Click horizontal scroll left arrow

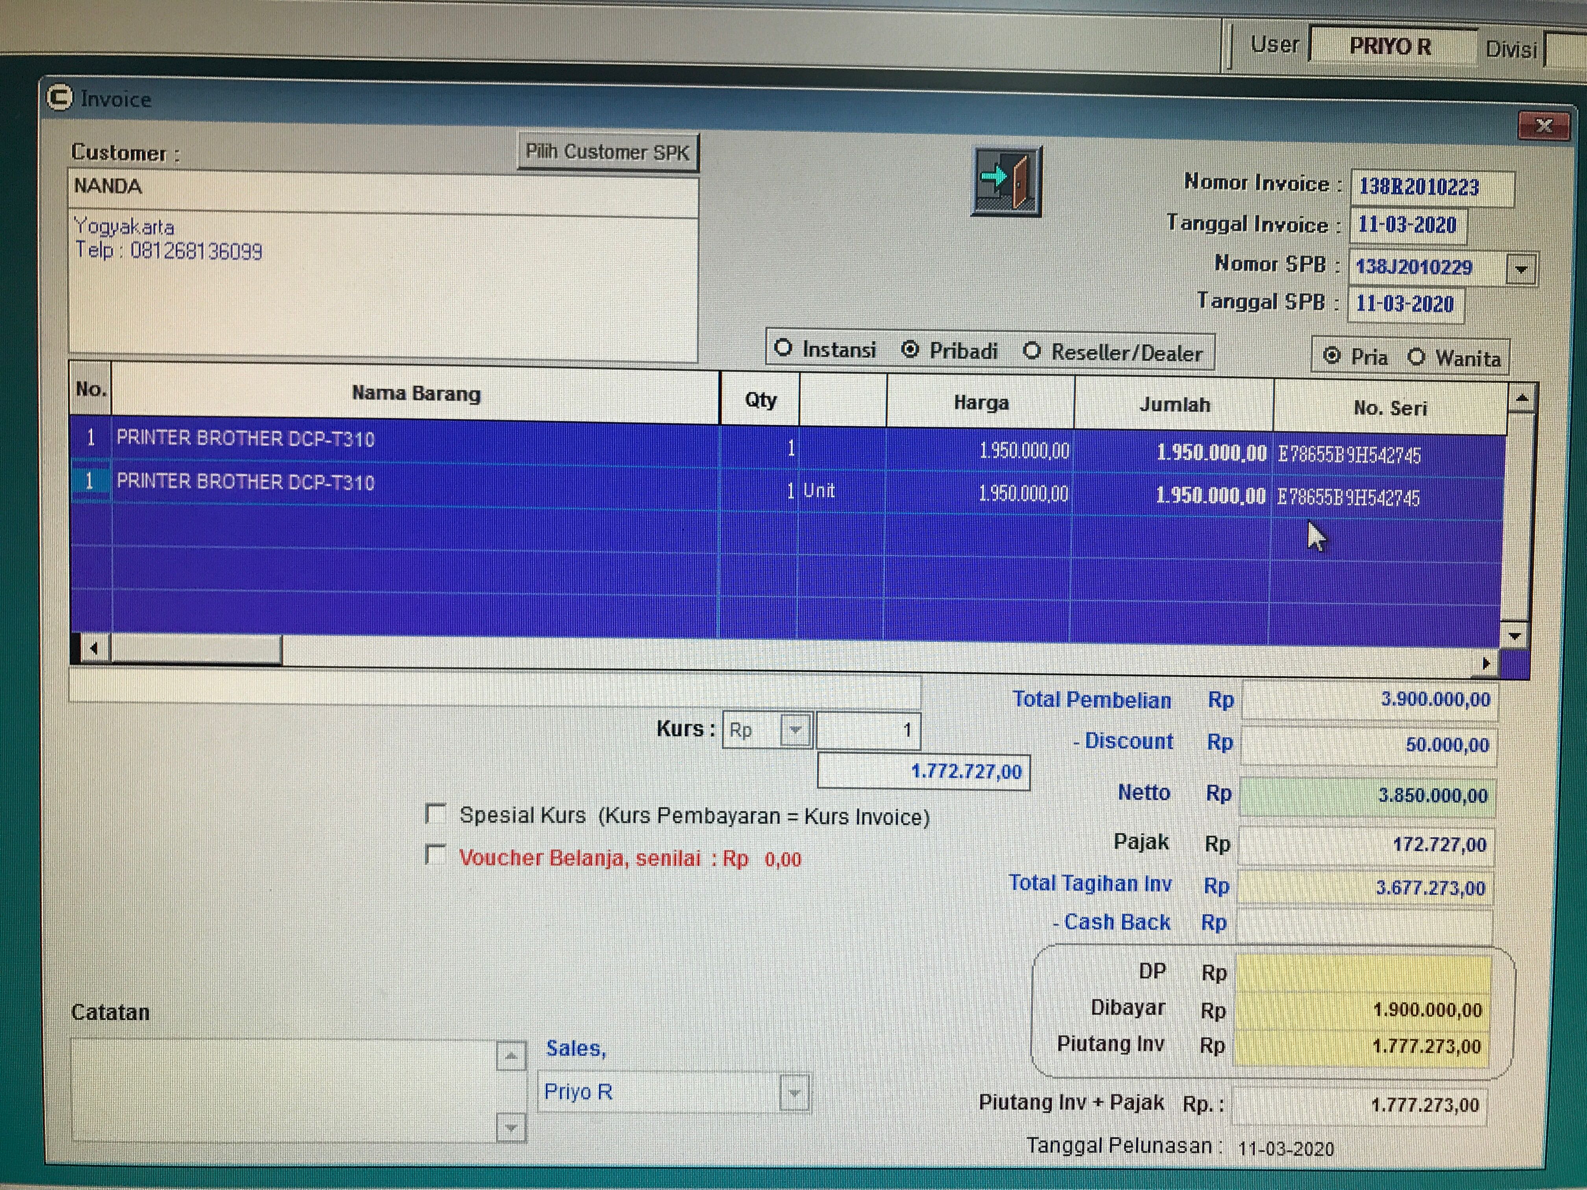click(93, 649)
